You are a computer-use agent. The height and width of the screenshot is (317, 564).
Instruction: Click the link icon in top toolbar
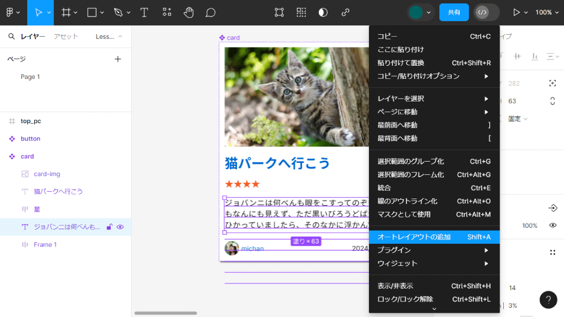pyautogui.click(x=345, y=13)
